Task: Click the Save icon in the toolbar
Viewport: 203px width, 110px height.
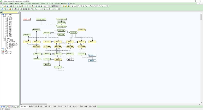Action: (8, 6)
